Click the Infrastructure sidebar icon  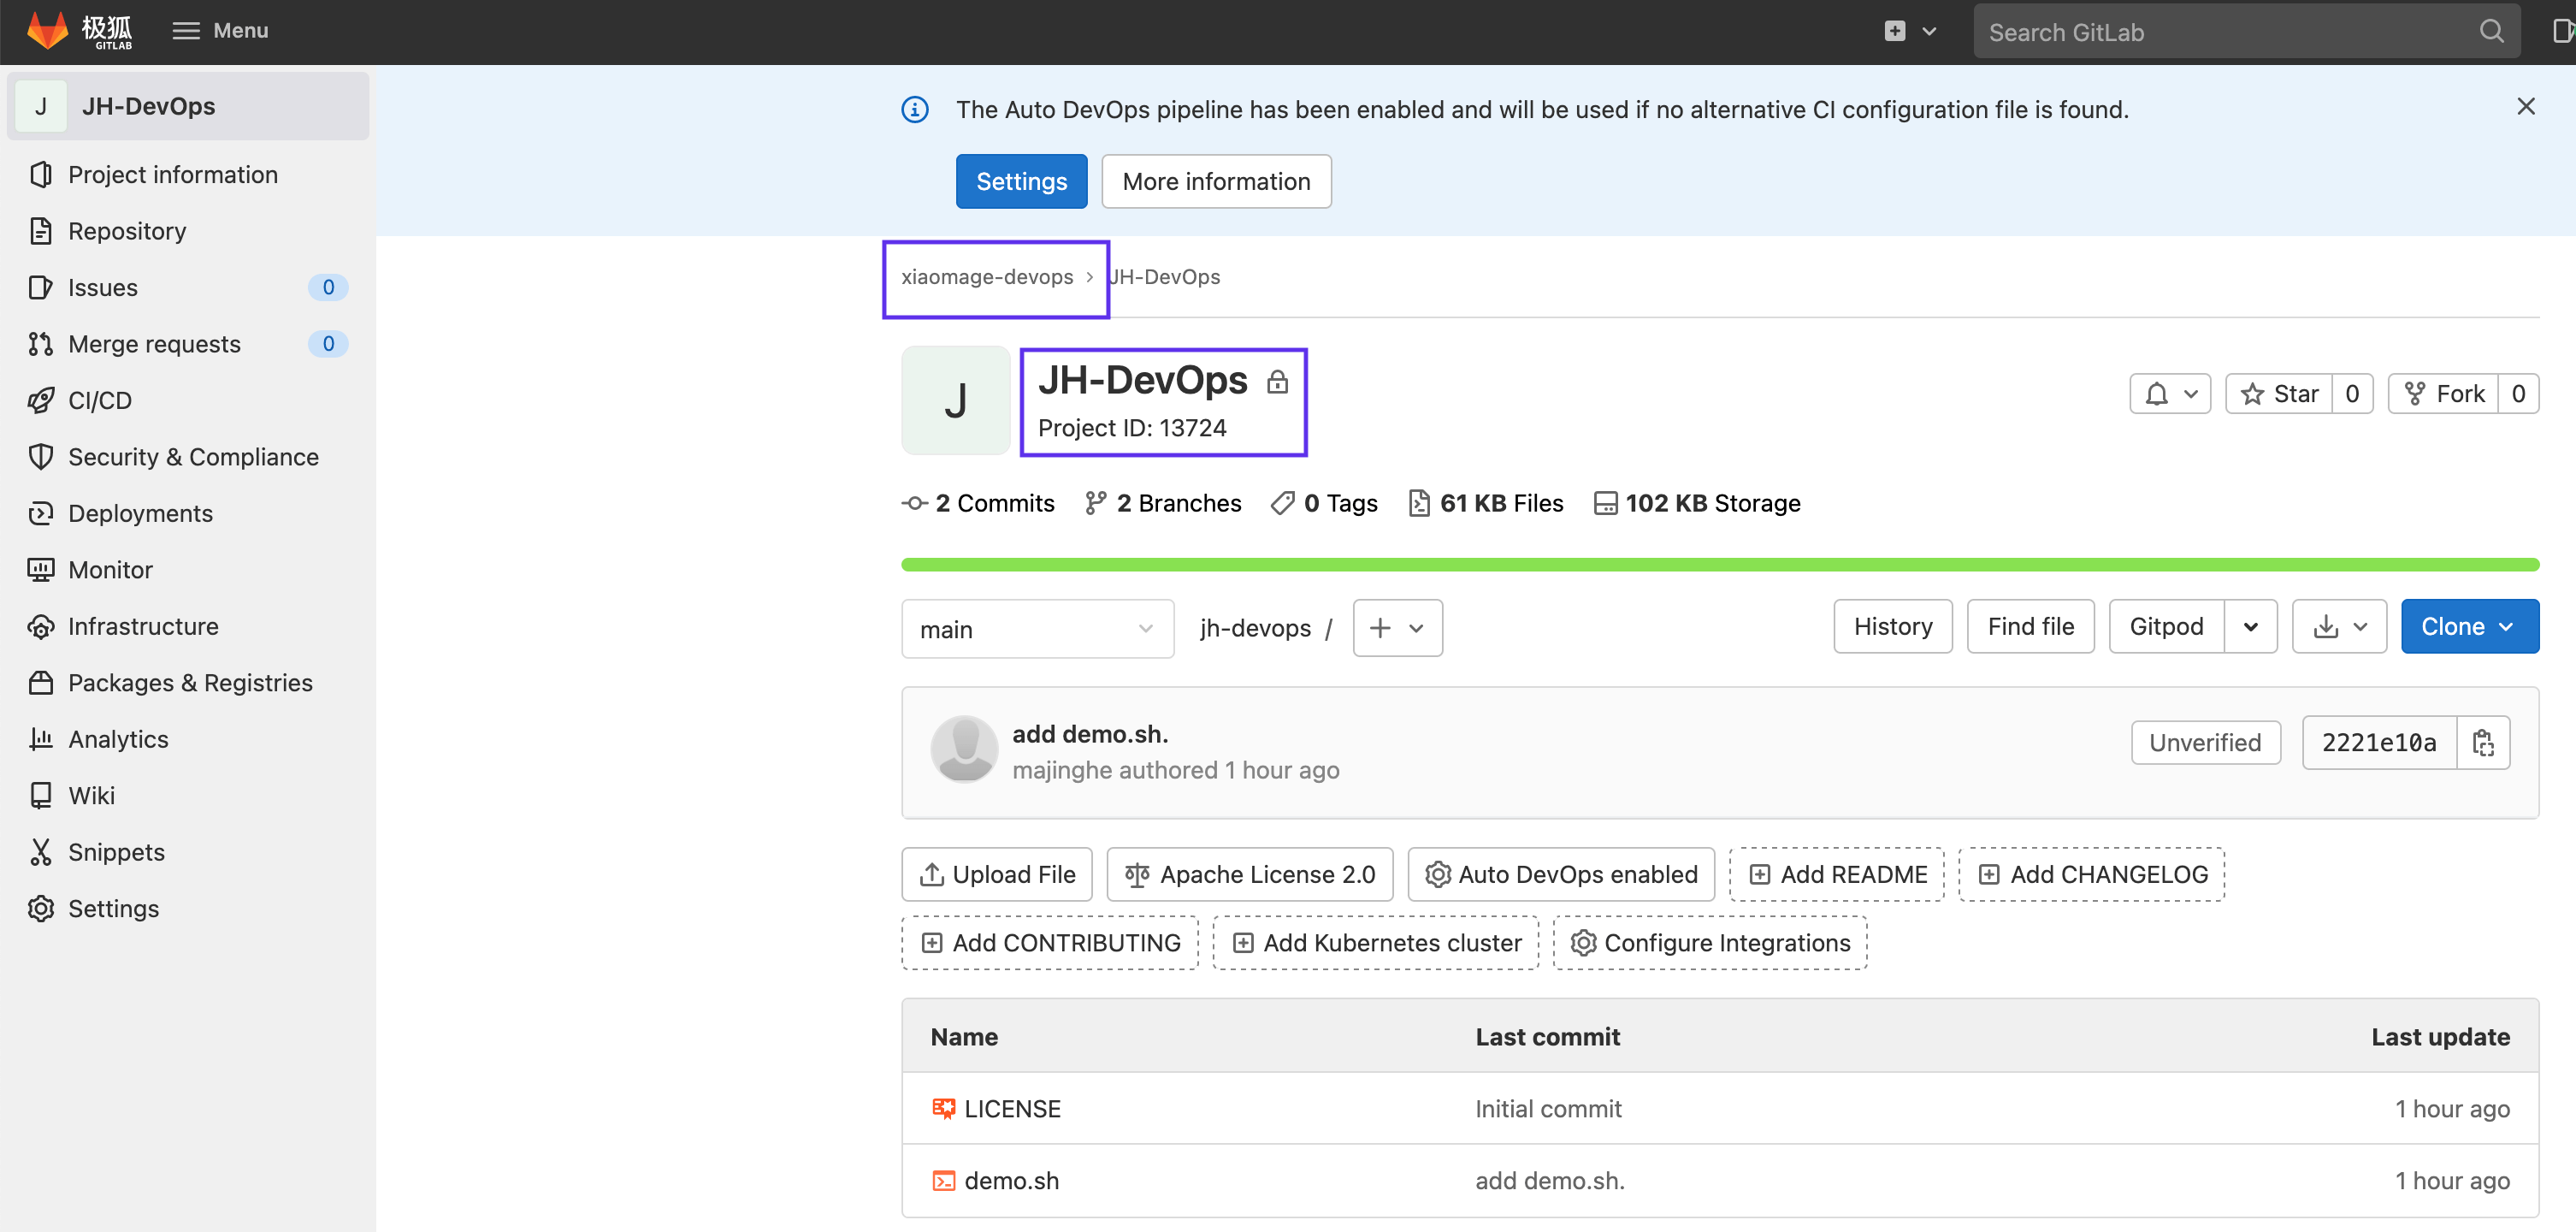pos(41,626)
